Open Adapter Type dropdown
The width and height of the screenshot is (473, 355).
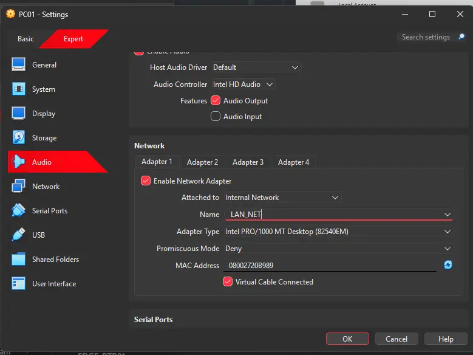(x=338, y=232)
